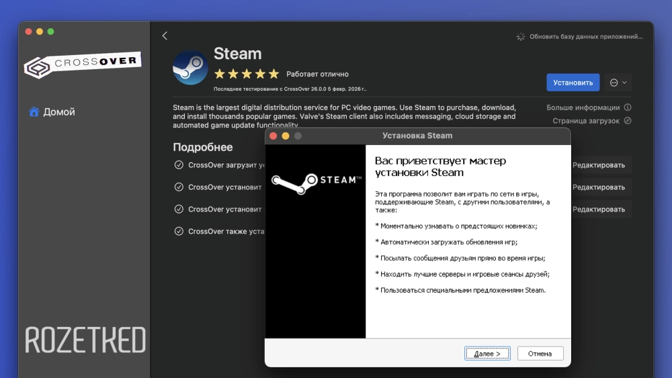
Task: Open the ellipsis more options dropdown
Action: (x=618, y=83)
